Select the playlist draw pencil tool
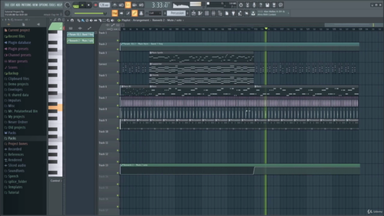This screenshot has height=216, width=384. (x=79, y=20)
